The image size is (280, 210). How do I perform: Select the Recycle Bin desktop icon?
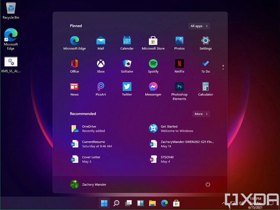[x=11, y=11]
